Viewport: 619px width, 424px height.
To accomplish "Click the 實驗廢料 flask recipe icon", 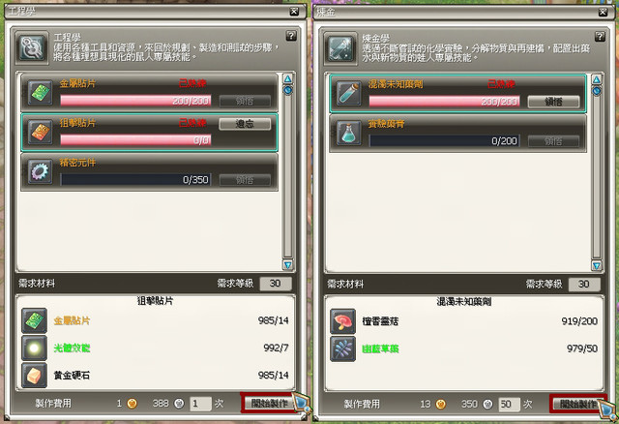I will click(349, 133).
